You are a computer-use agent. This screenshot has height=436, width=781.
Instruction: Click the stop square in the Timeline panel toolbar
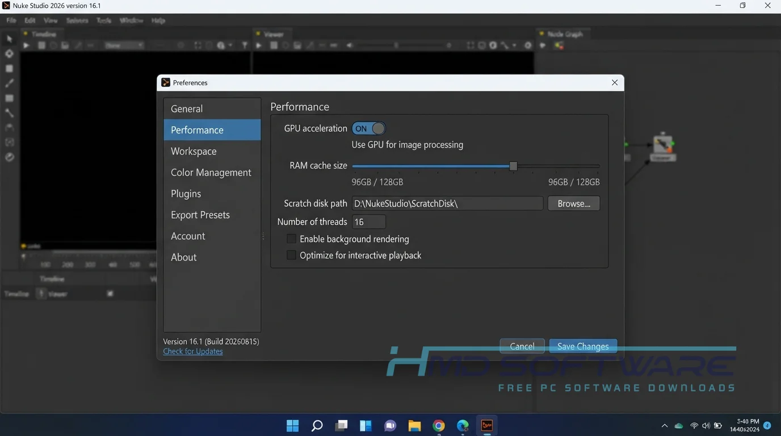point(41,45)
